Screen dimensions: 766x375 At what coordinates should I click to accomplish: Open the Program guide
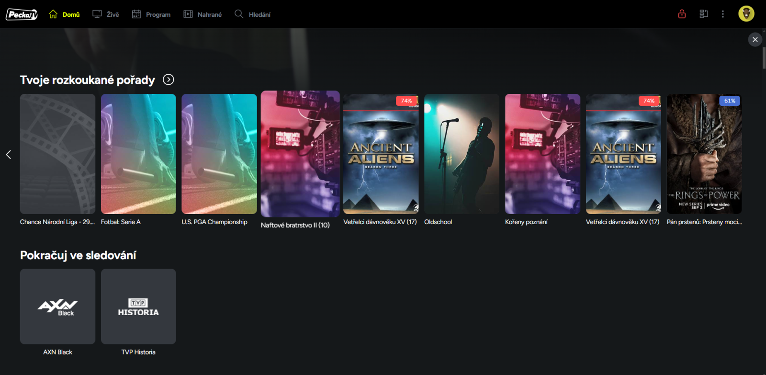click(151, 14)
